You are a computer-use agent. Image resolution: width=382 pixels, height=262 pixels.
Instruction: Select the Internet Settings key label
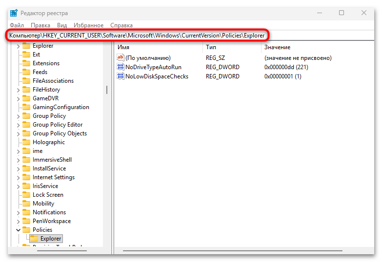[x=54, y=177]
